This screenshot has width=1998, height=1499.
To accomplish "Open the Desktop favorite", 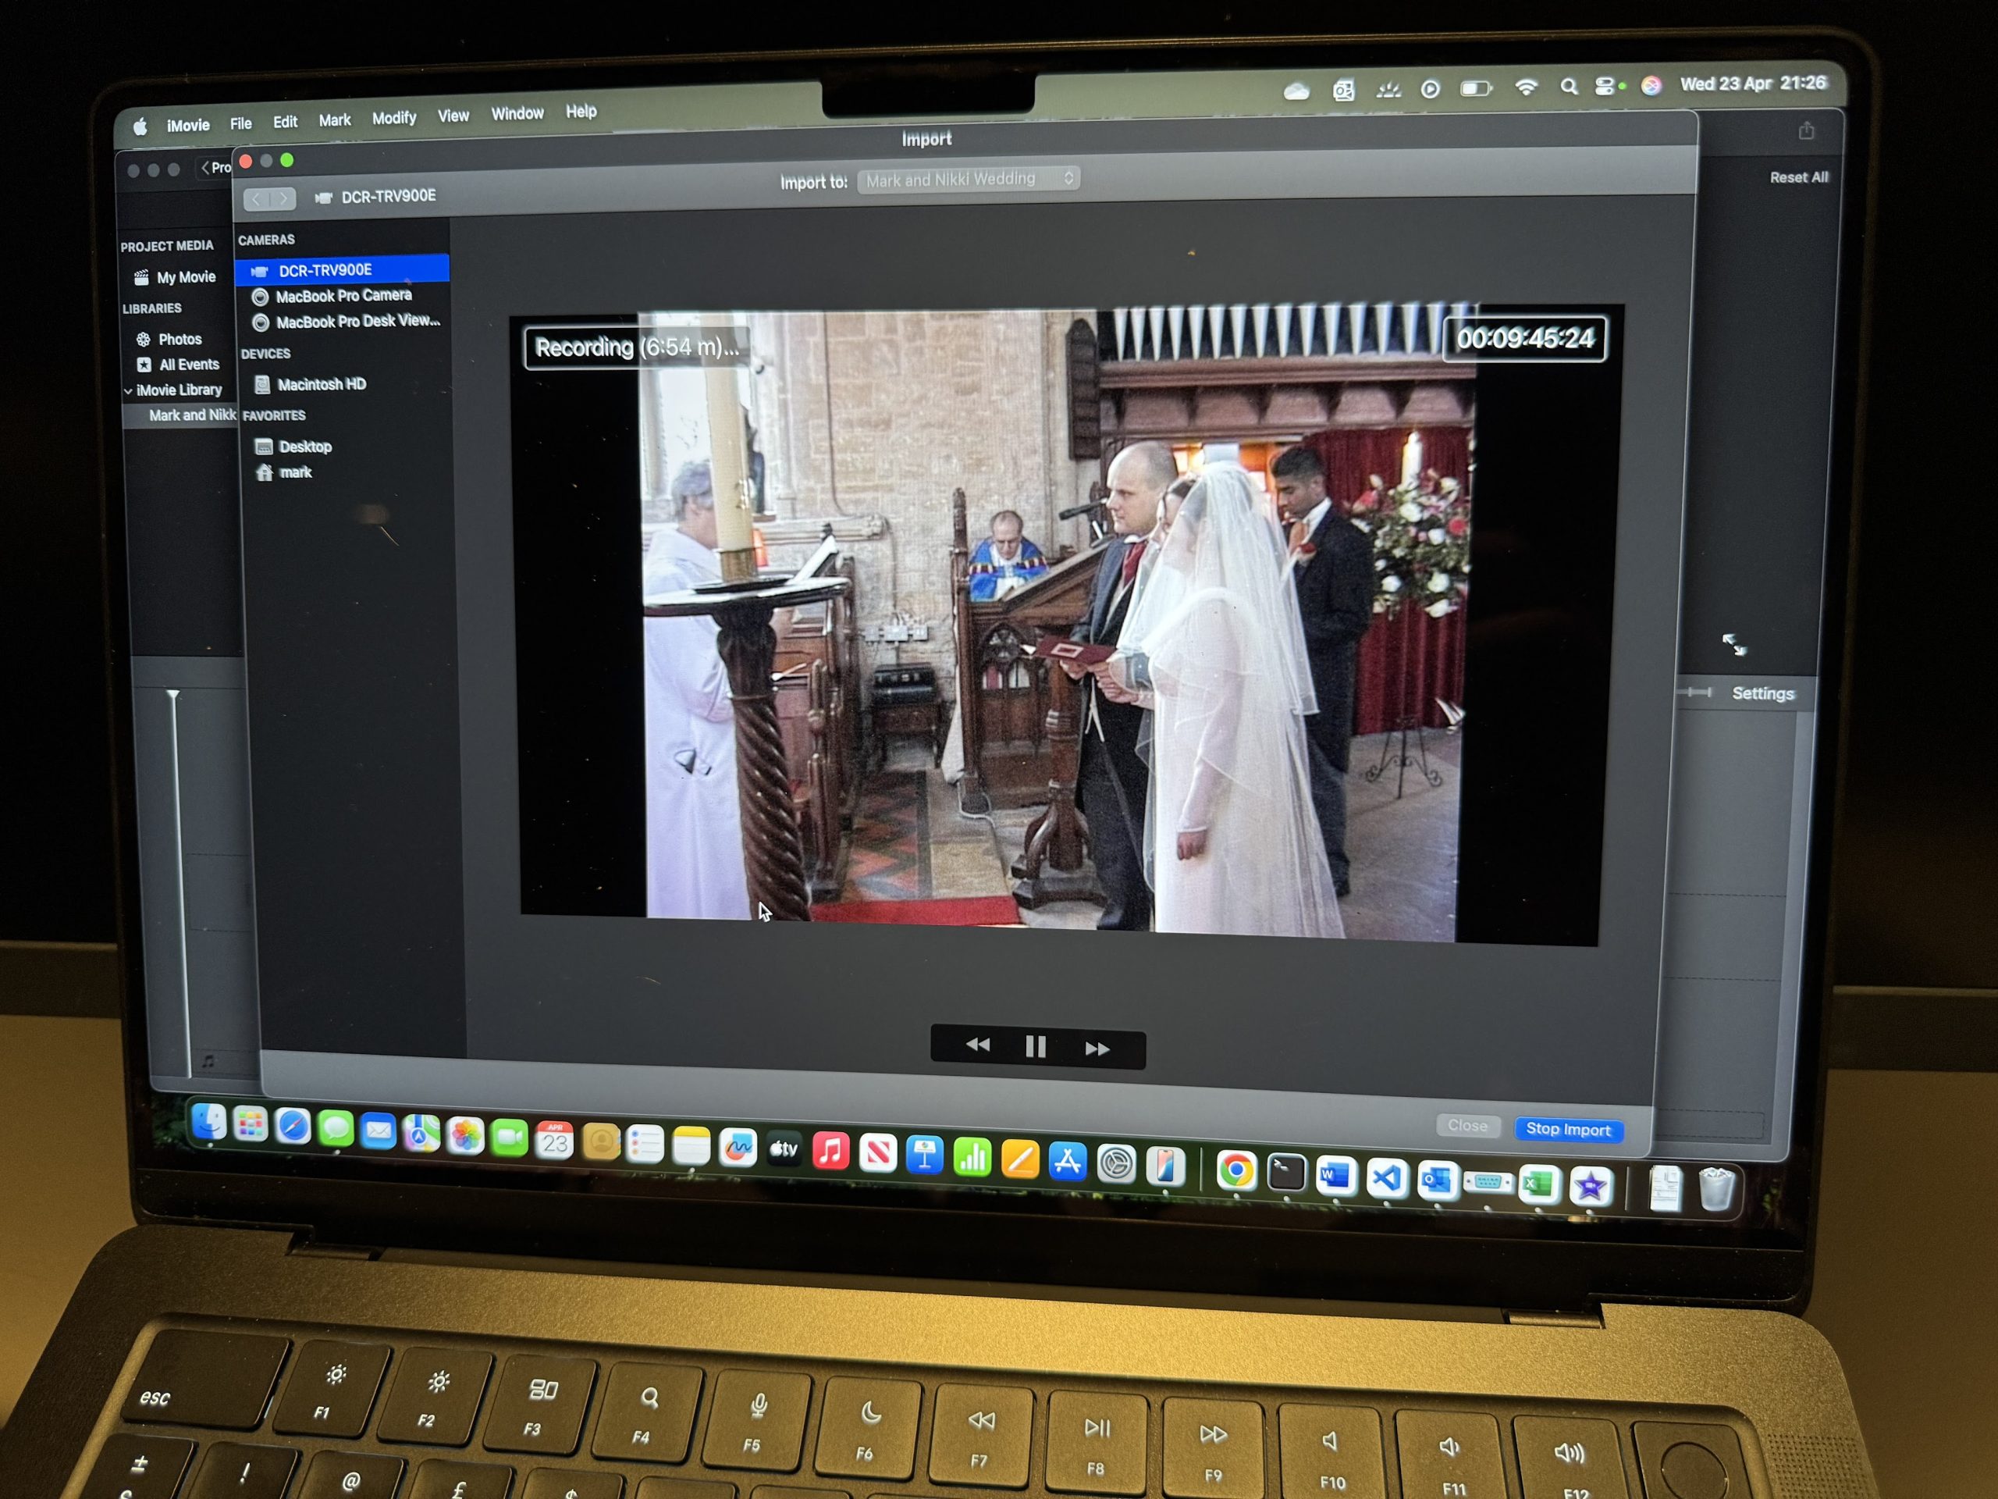I will click(307, 447).
